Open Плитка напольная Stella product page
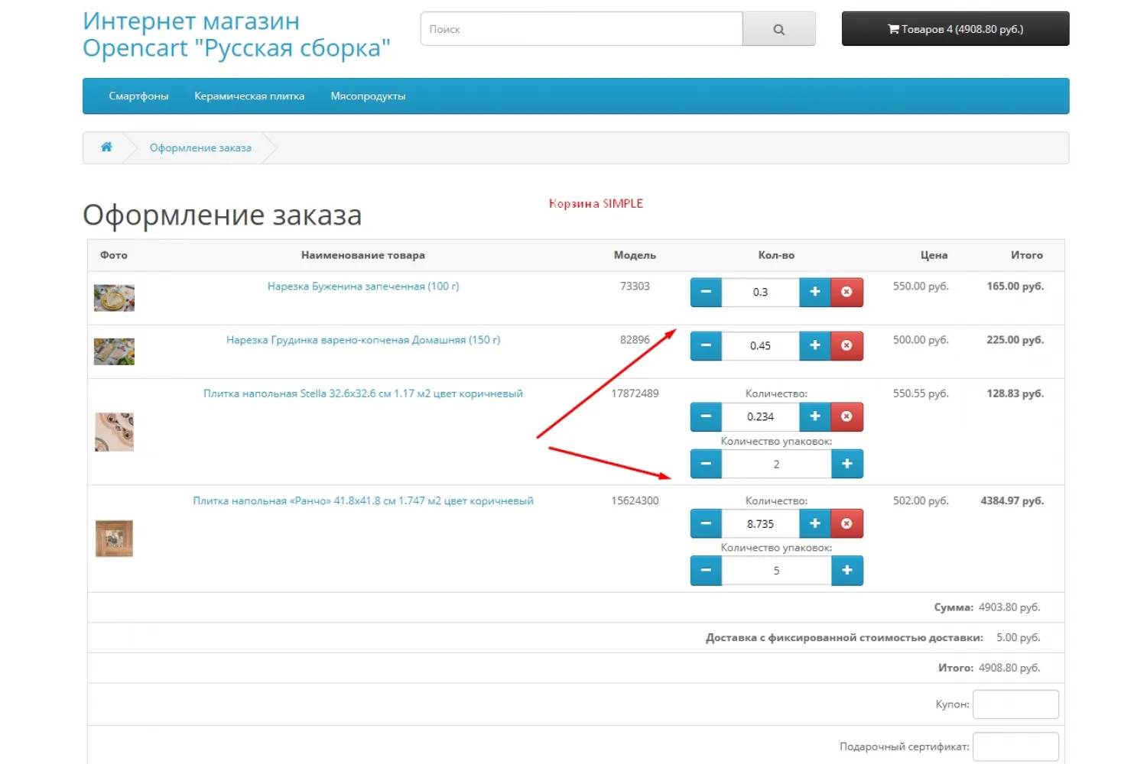The height and width of the screenshot is (764, 1147). [x=363, y=393]
